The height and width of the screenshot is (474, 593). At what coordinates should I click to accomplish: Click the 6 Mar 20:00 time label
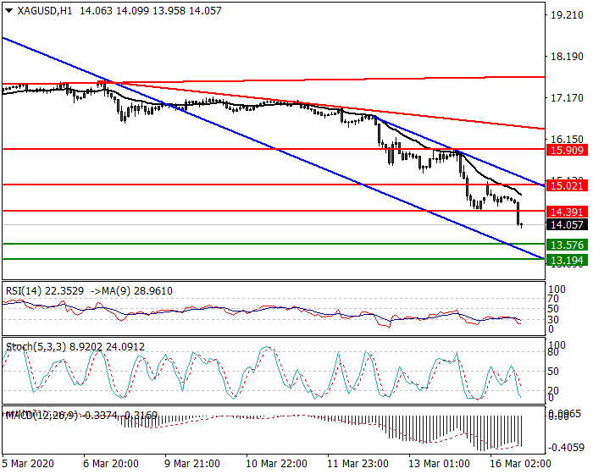[111, 463]
